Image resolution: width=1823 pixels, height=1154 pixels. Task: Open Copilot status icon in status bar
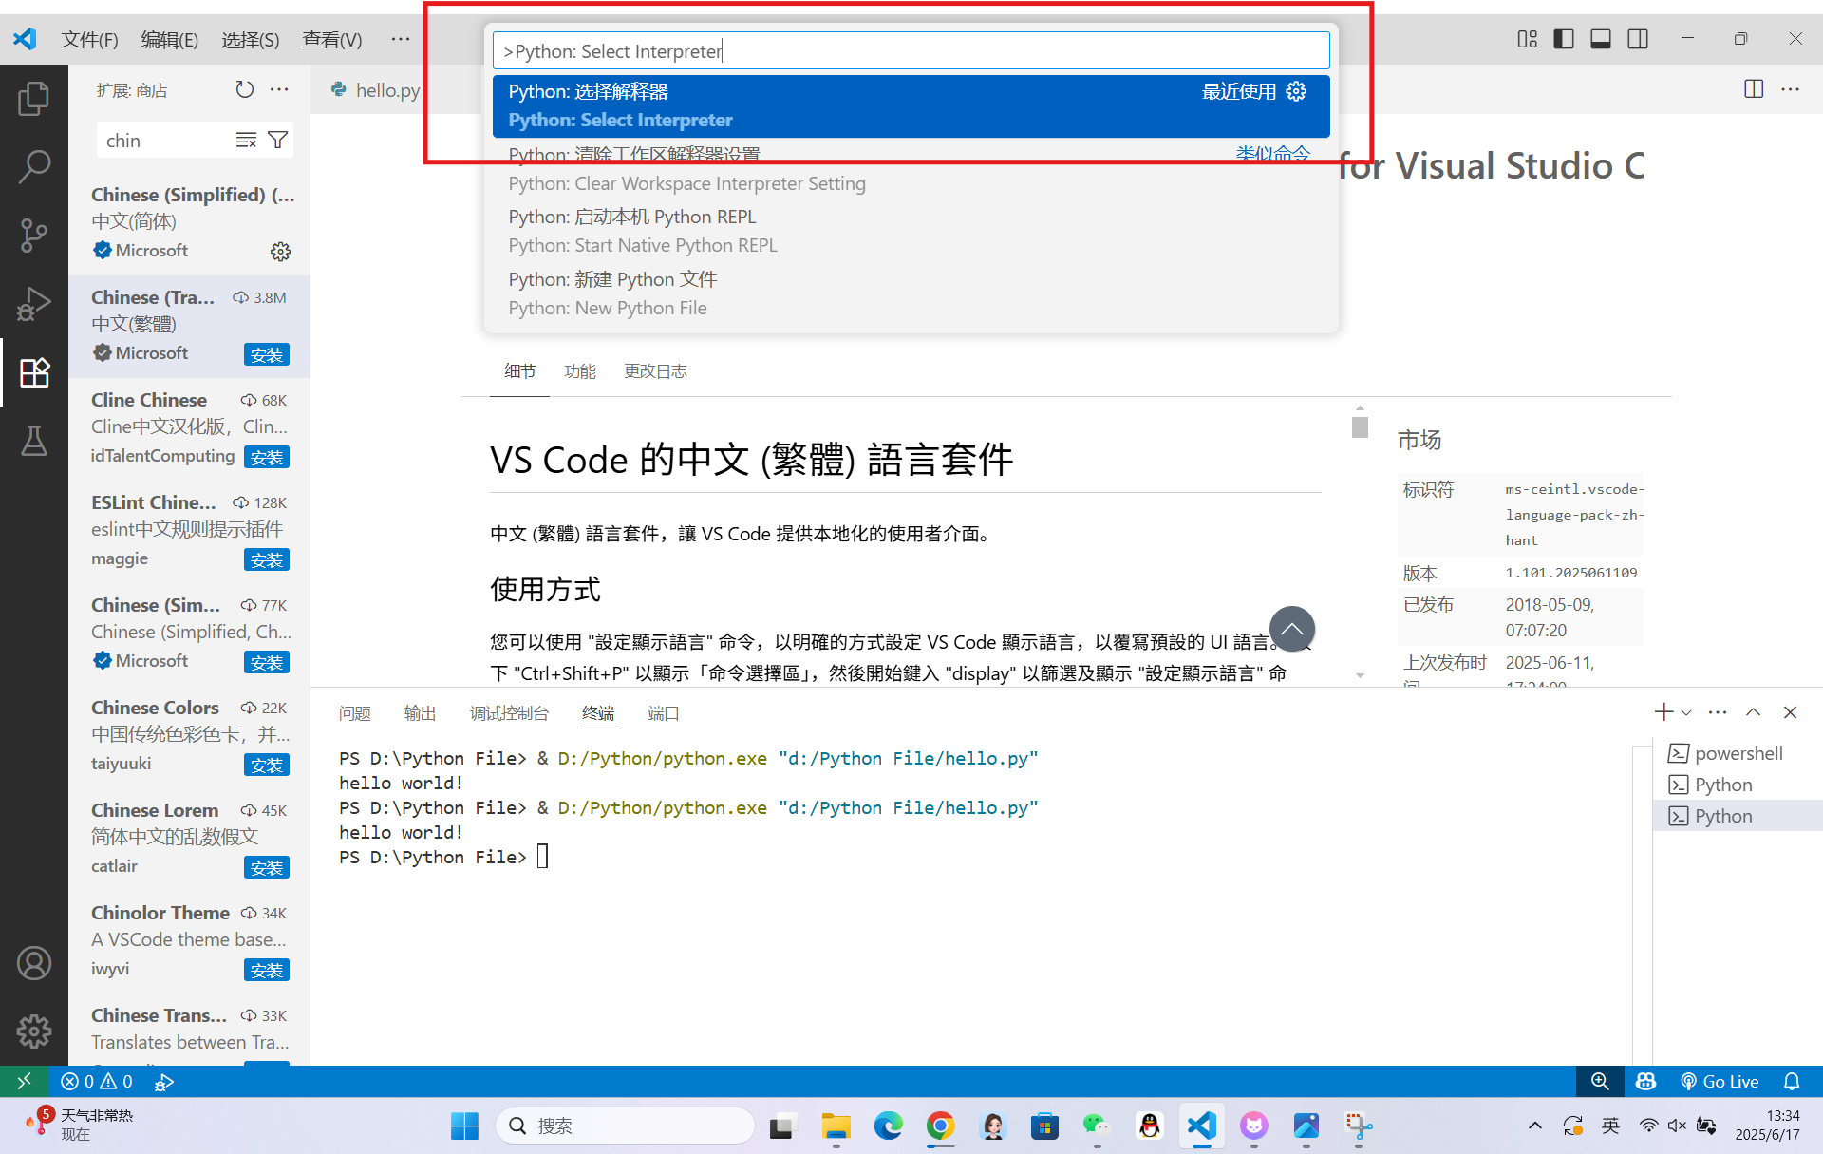point(1645,1081)
